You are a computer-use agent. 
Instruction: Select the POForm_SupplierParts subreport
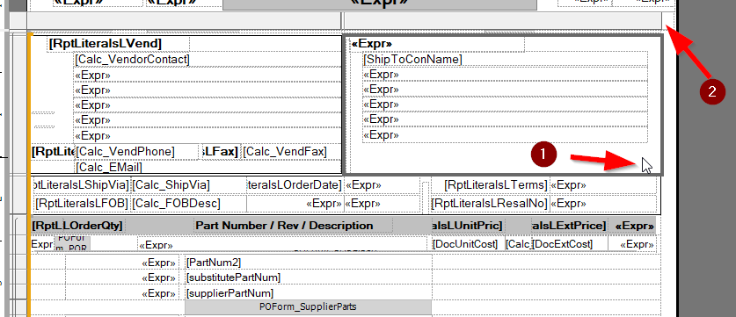click(x=308, y=307)
